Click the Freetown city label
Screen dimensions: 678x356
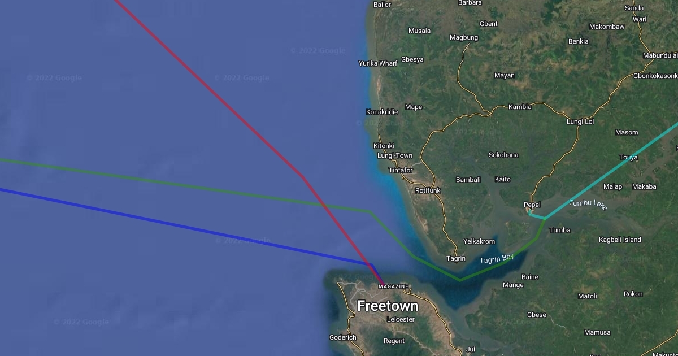point(388,306)
